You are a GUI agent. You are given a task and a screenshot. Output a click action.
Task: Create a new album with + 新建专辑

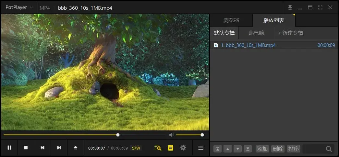[x=291, y=33]
